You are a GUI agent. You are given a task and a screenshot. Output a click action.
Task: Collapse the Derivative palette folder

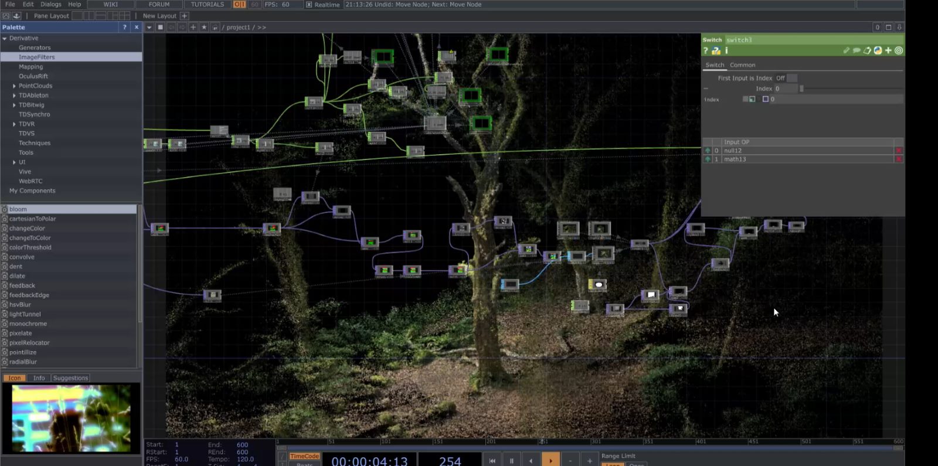5,39
